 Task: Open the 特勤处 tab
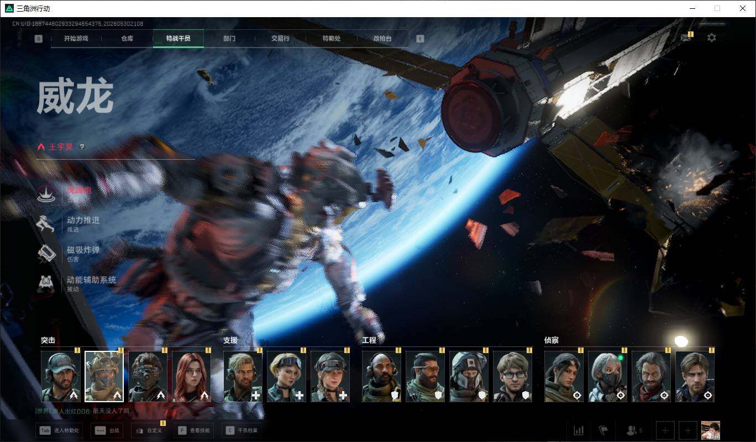[x=332, y=39]
